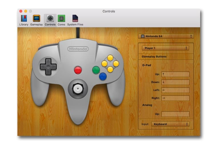Open the Library preferences tab

24,21
